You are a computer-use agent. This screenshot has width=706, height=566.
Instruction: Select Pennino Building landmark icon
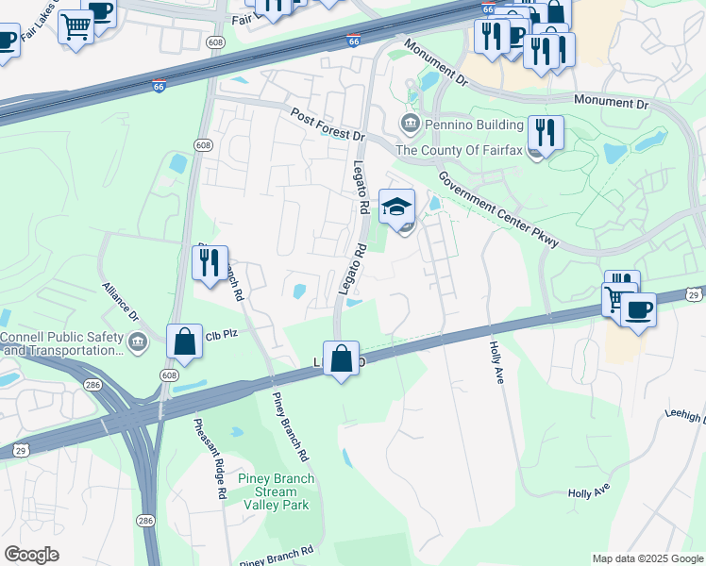[411, 125]
